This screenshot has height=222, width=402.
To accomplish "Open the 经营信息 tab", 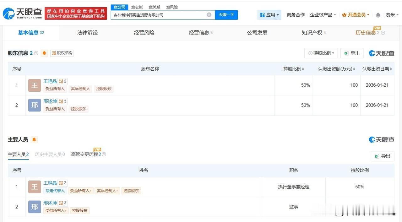I will pyautogui.click(x=200, y=33).
